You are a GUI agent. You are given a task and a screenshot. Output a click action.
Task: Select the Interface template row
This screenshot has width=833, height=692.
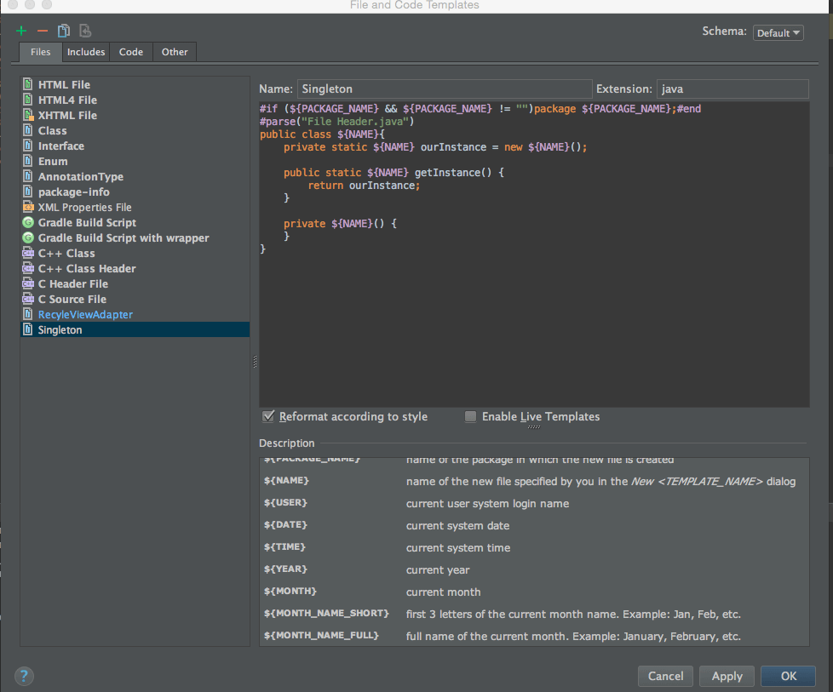point(135,146)
